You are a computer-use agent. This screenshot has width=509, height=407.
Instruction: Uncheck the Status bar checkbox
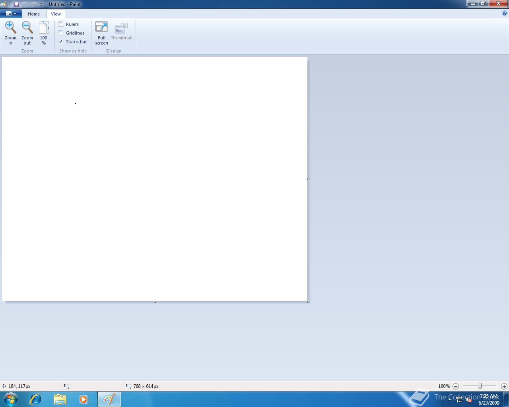tap(61, 42)
